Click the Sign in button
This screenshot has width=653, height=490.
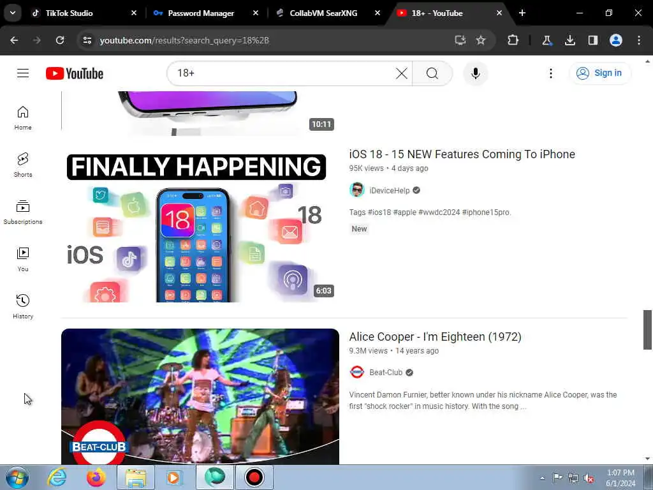600,73
